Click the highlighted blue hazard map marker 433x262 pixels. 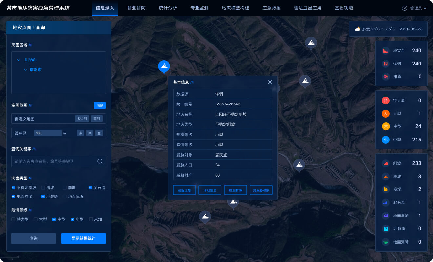(164, 66)
